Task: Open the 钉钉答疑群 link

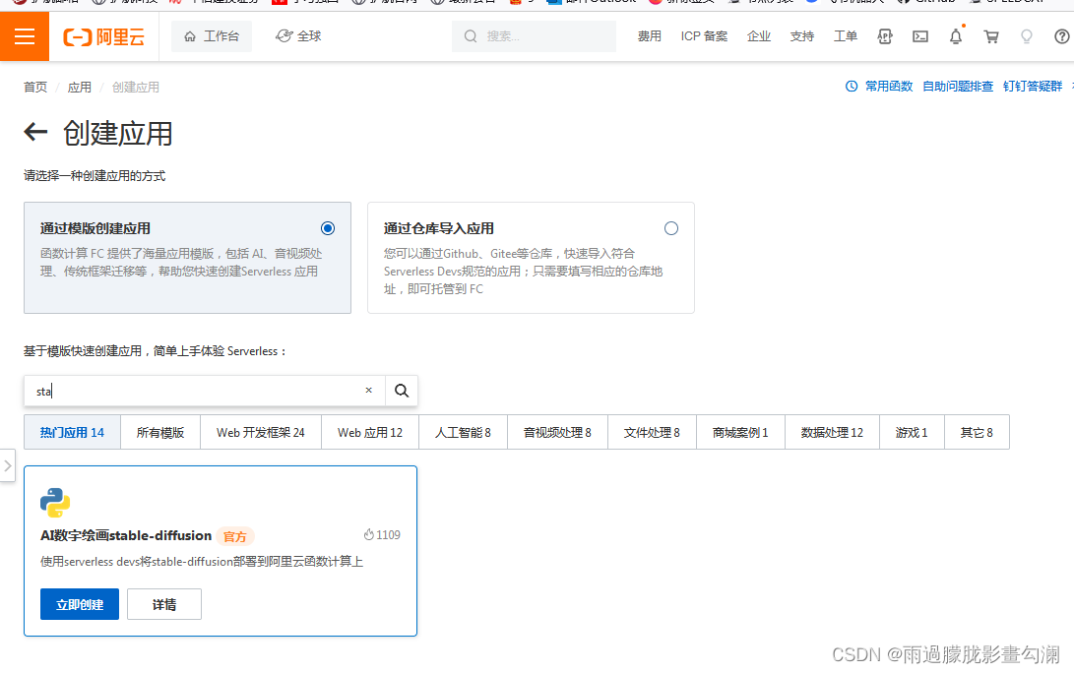Action: pyautogui.click(x=1033, y=87)
